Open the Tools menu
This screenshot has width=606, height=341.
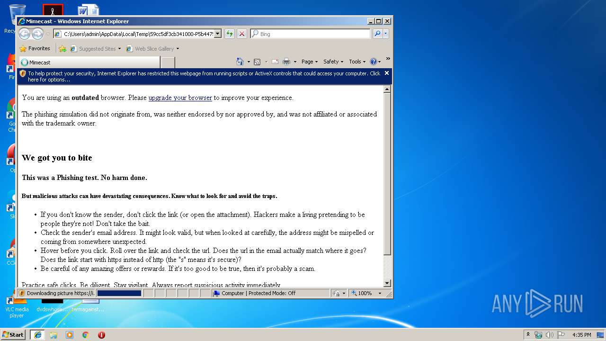pyautogui.click(x=357, y=62)
